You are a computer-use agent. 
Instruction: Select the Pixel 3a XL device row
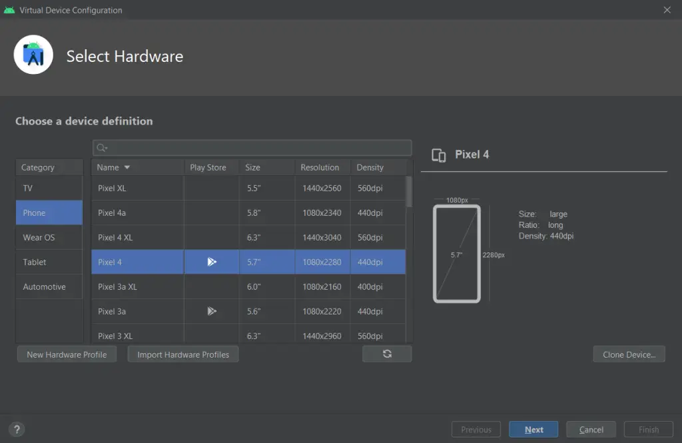[248, 286]
